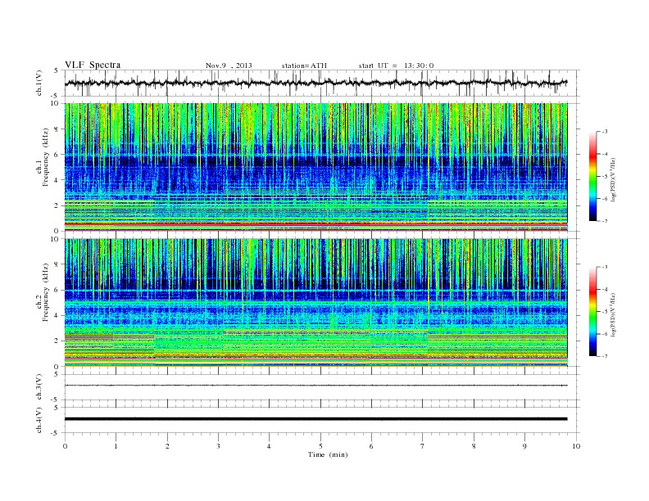Click the ch.3 voltage trace line
Screen dimensions: 649x501
coord(315,386)
